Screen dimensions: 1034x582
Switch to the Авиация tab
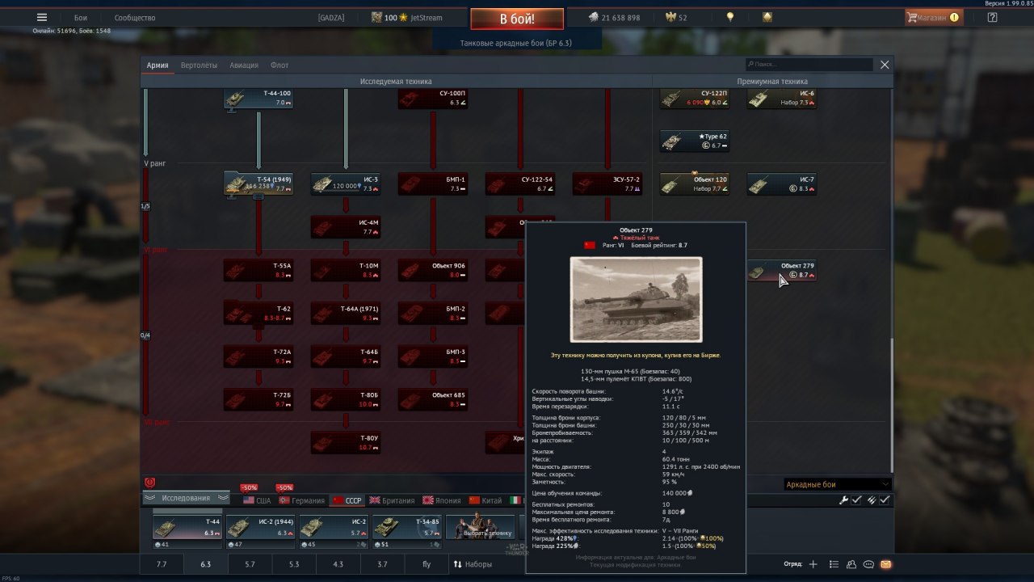(x=244, y=65)
